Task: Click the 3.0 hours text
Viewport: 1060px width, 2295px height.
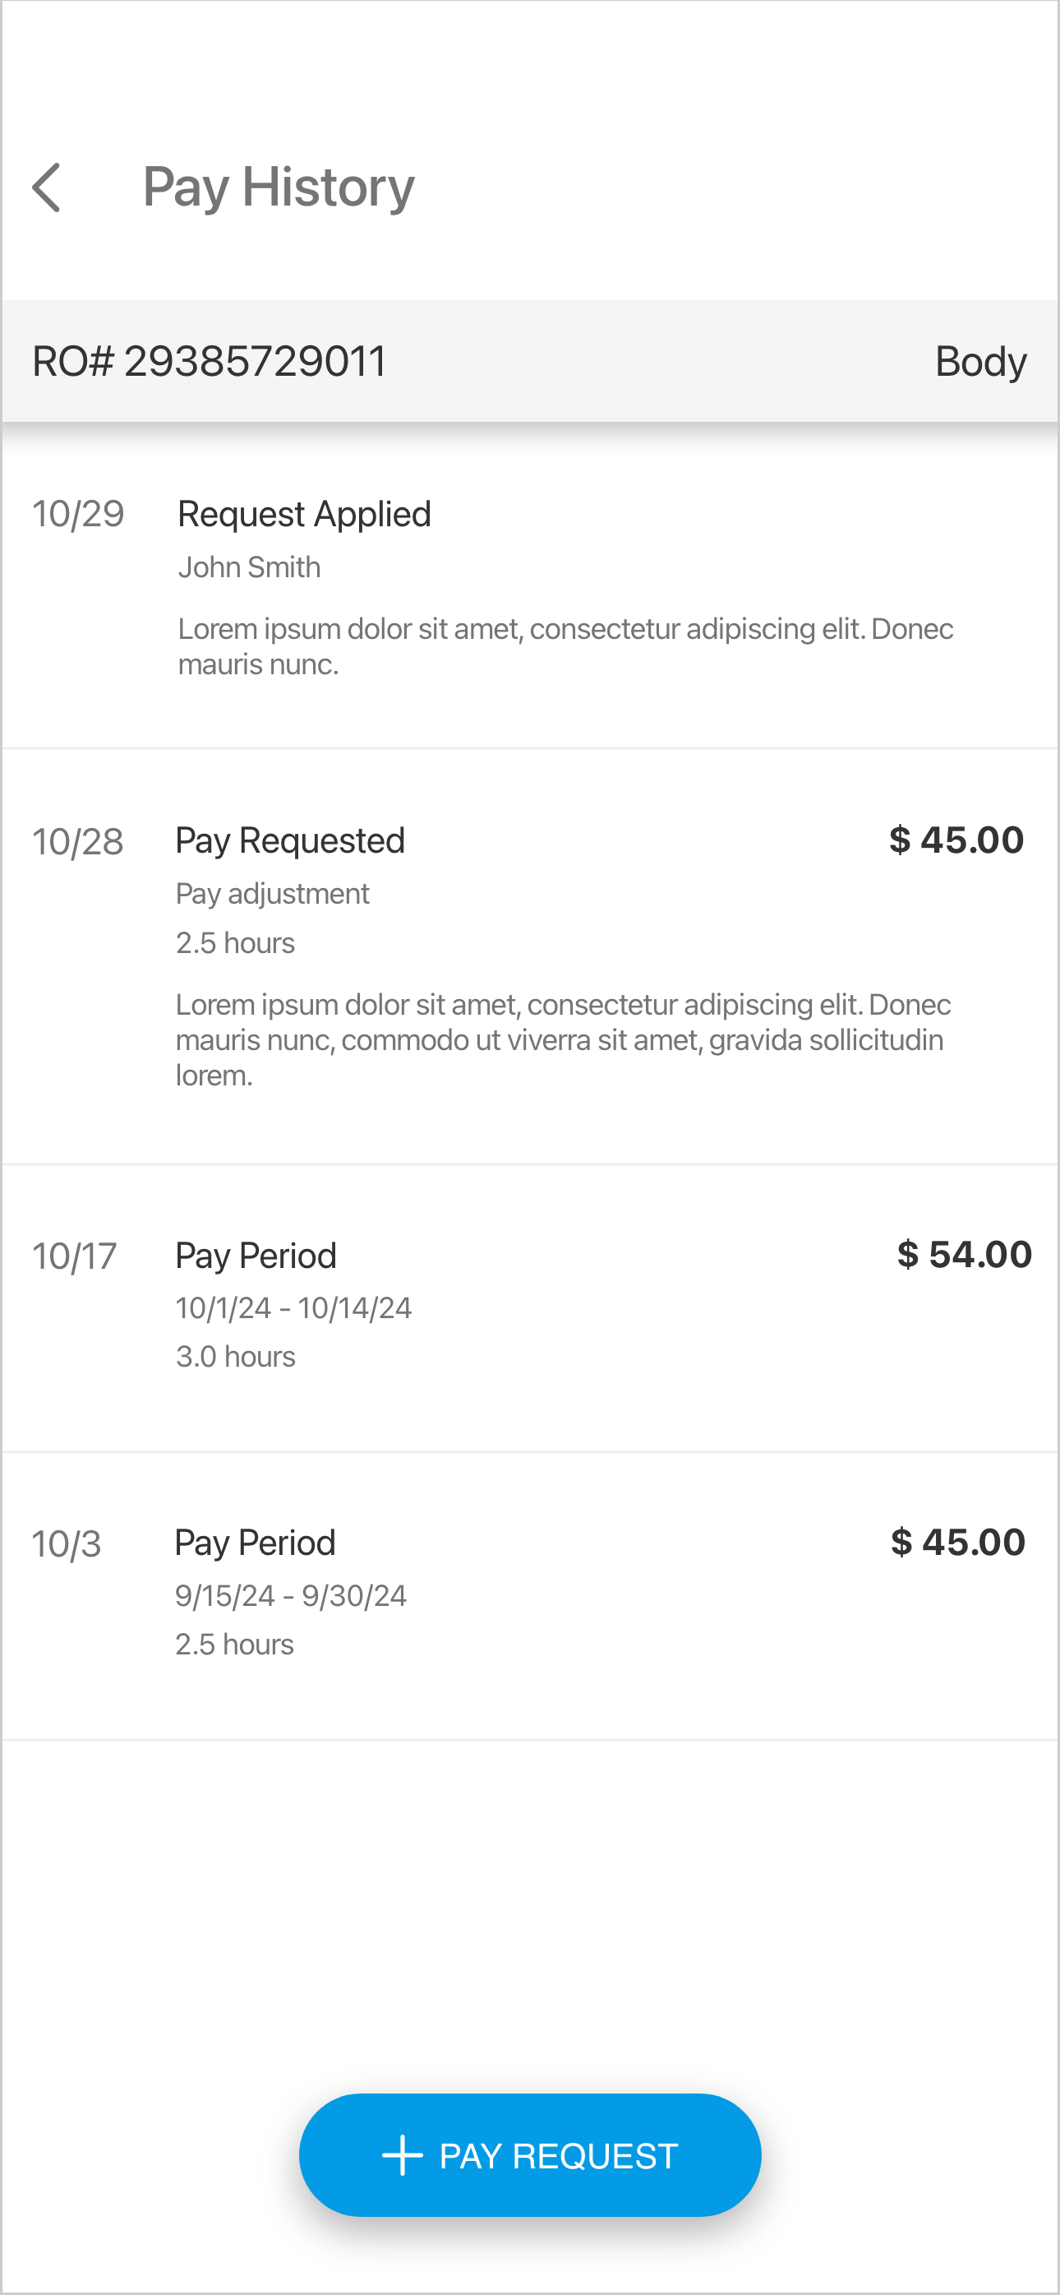Action: click(x=236, y=1357)
